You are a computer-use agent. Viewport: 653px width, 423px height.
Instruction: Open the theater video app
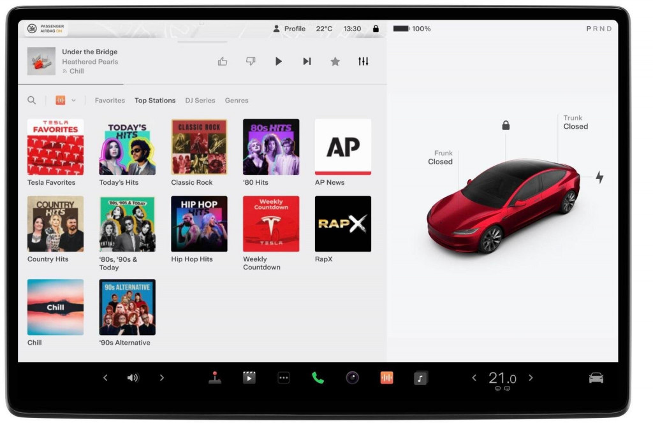coord(249,378)
